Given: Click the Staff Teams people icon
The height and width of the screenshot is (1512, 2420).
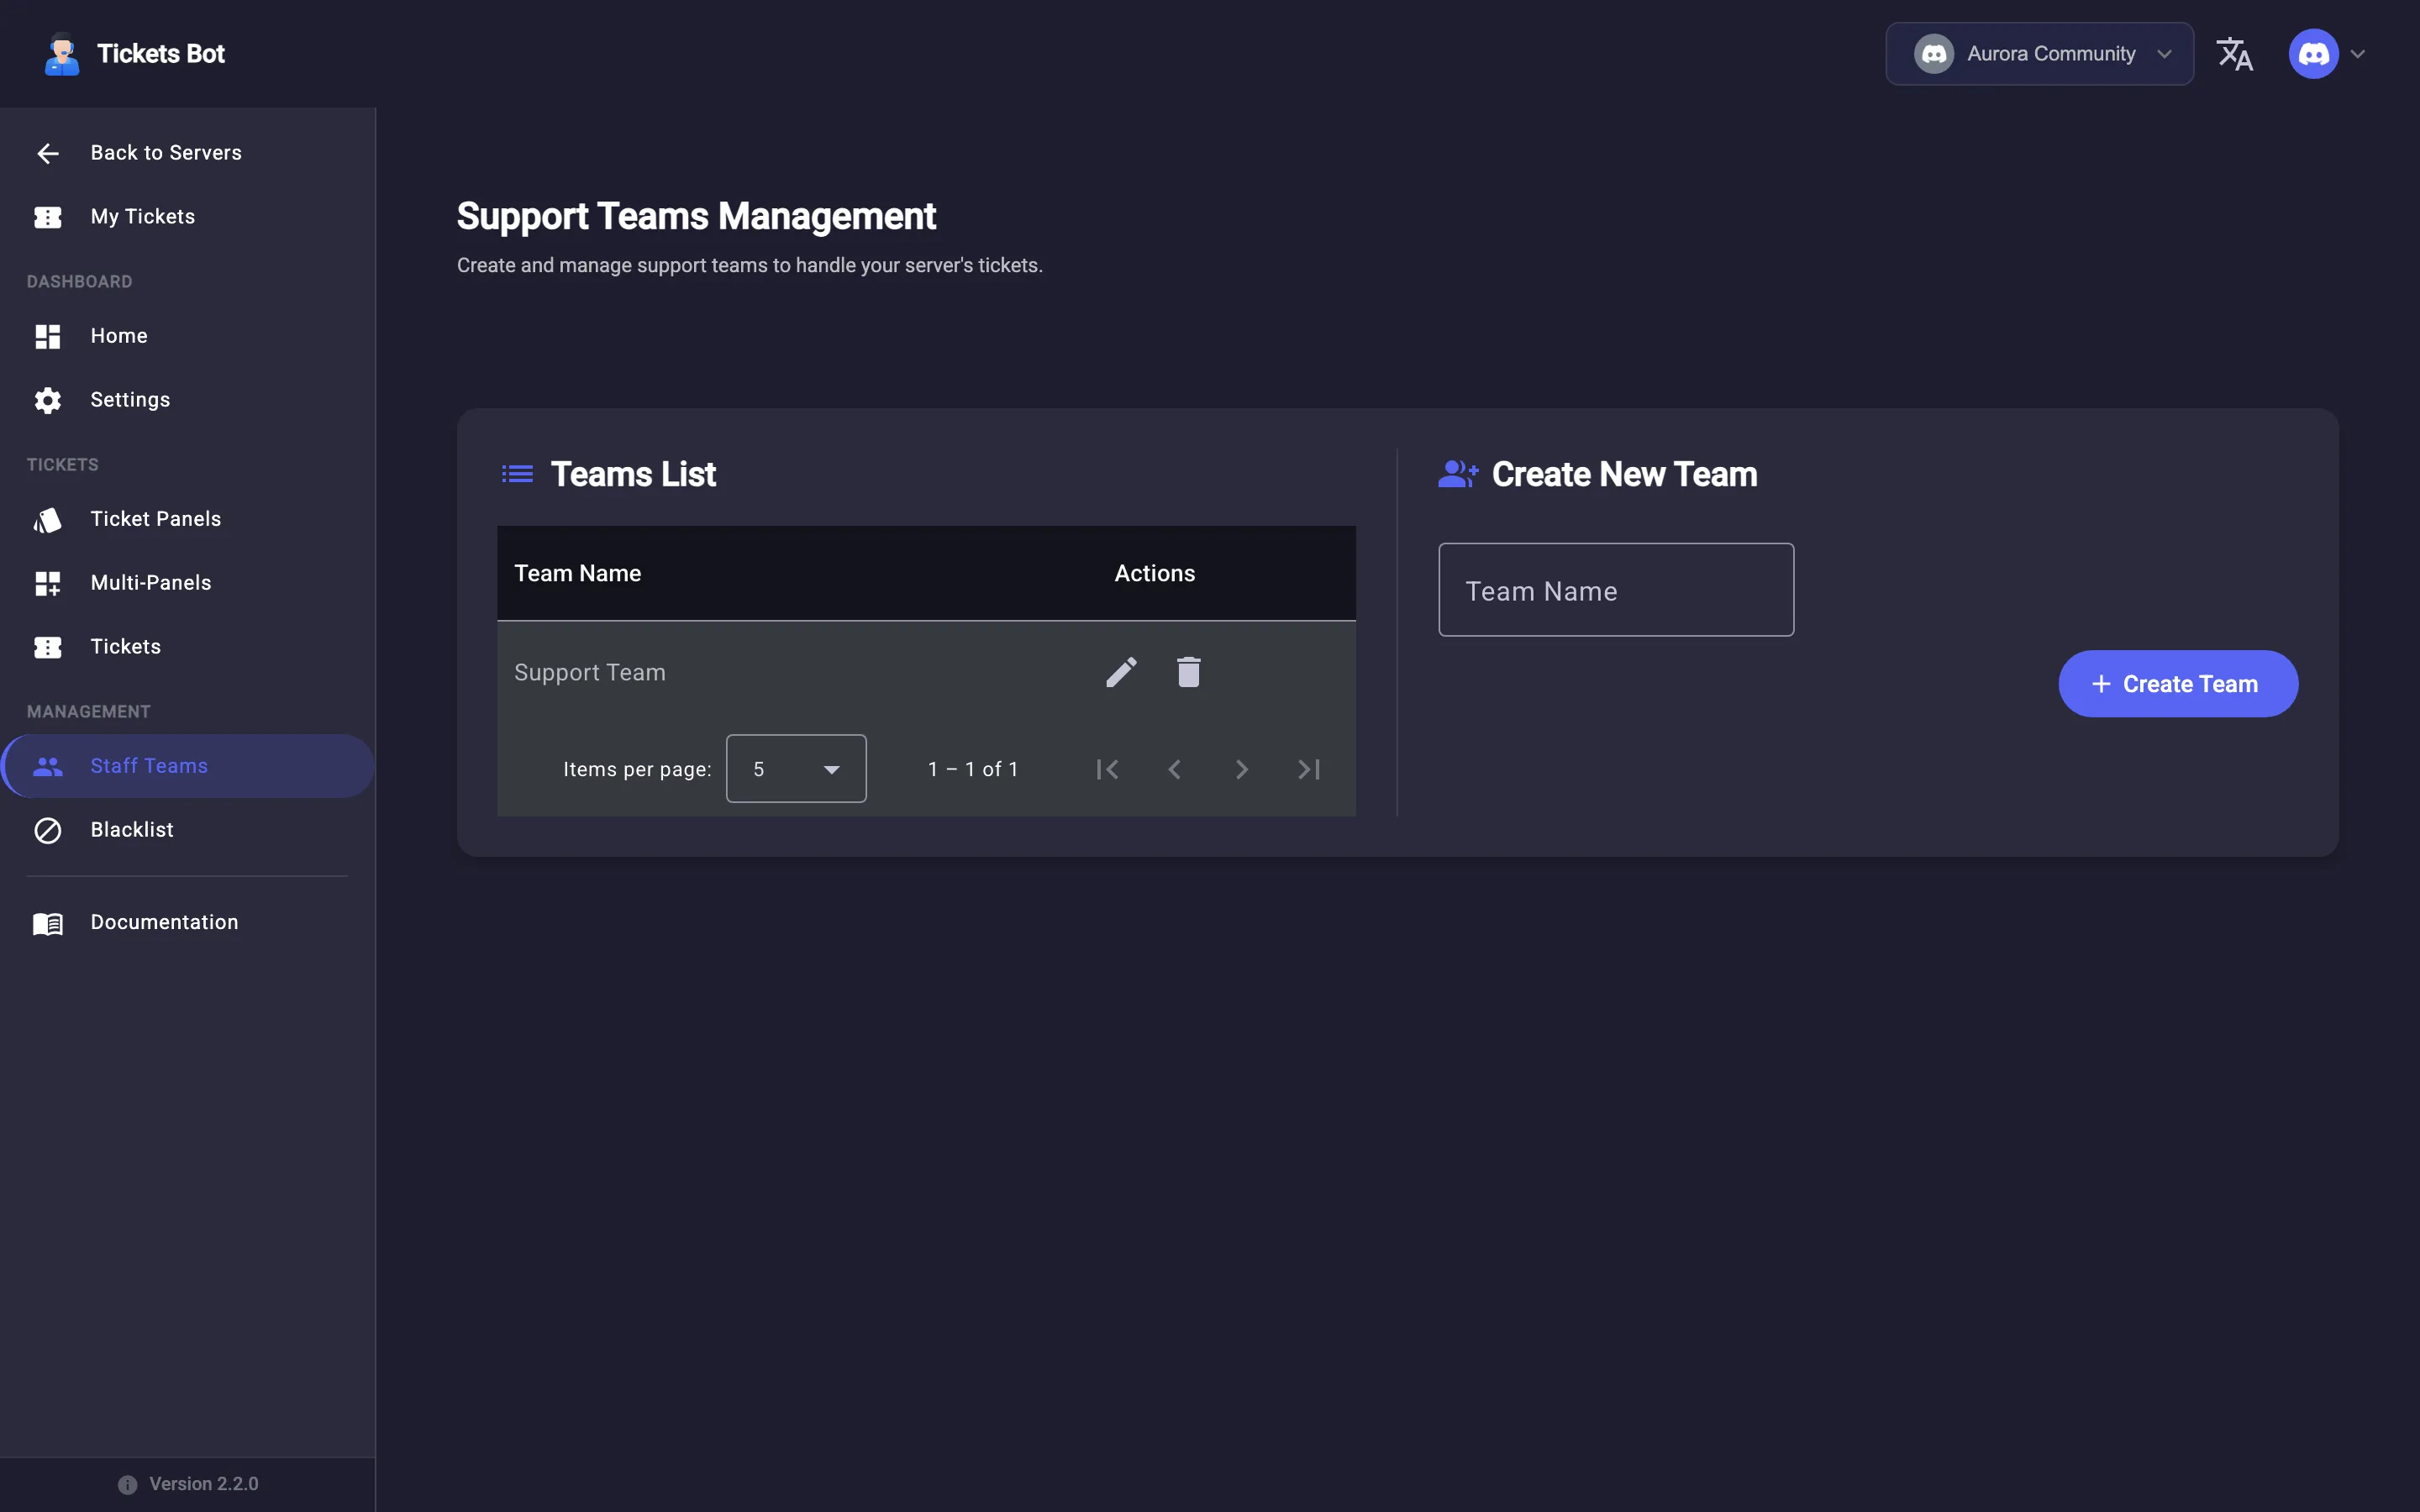Looking at the screenshot, I should (x=48, y=766).
